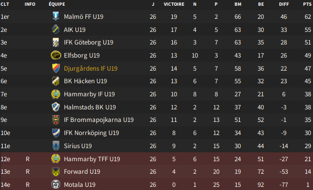The height and width of the screenshot is (190, 313).
Task: Sort table by PTS column header
Action: pyautogui.click(x=307, y=4)
